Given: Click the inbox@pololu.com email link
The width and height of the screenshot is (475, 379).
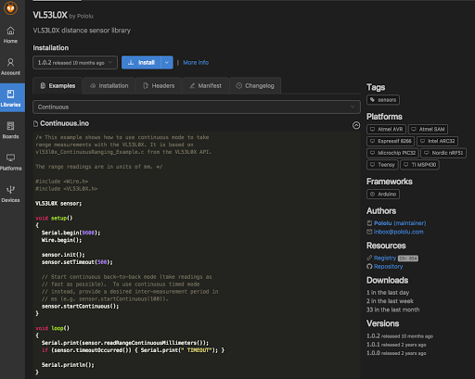Looking at the screenshot, I should [x=398, y=232].
